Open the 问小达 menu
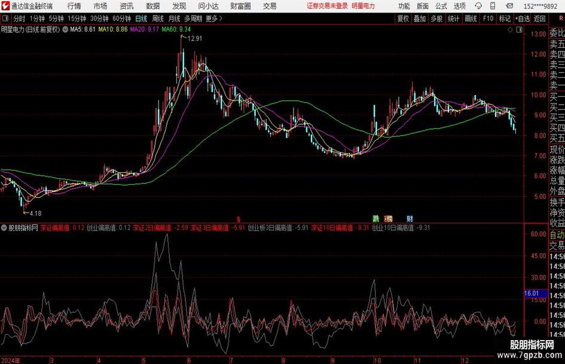Viewport: 565px width, 364px height. pyautogui.click(x=208, y=6)
